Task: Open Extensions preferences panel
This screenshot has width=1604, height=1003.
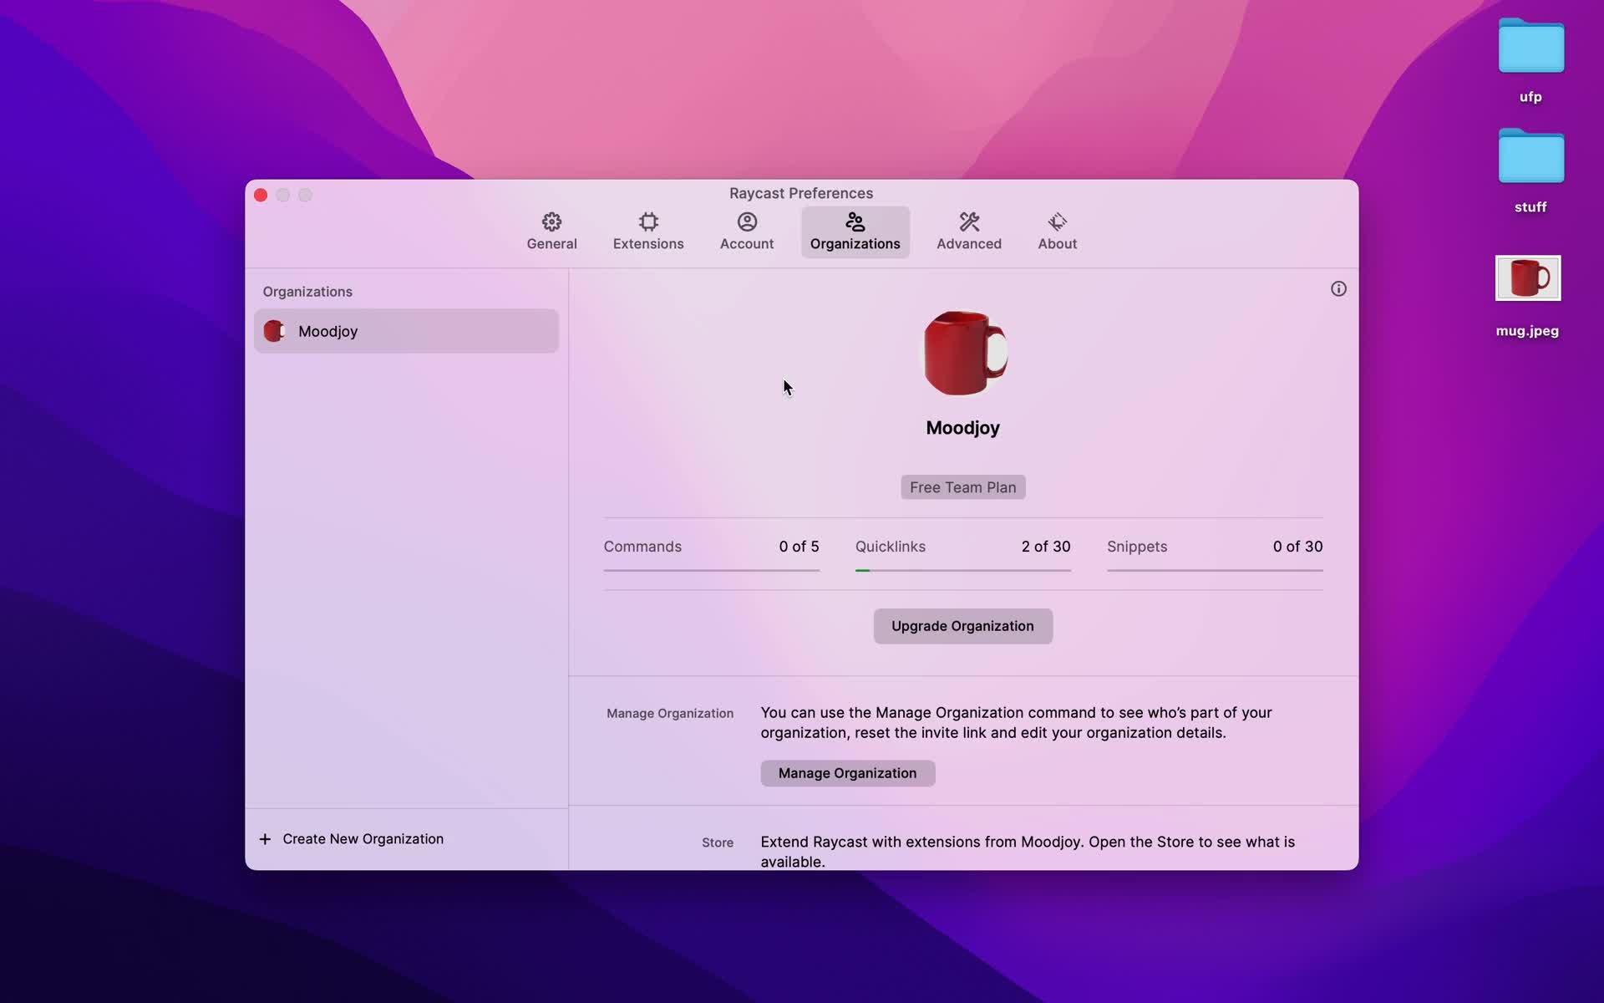Action: tap(647, 231)
